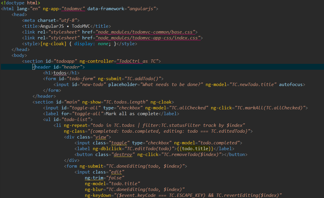Click form ng-submit="TC.doneEditing(todo, $index)"
Screen dimensions: 324x198
coord(126,166)
